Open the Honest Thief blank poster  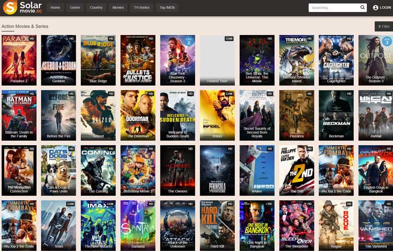click(x=217, y=60)
